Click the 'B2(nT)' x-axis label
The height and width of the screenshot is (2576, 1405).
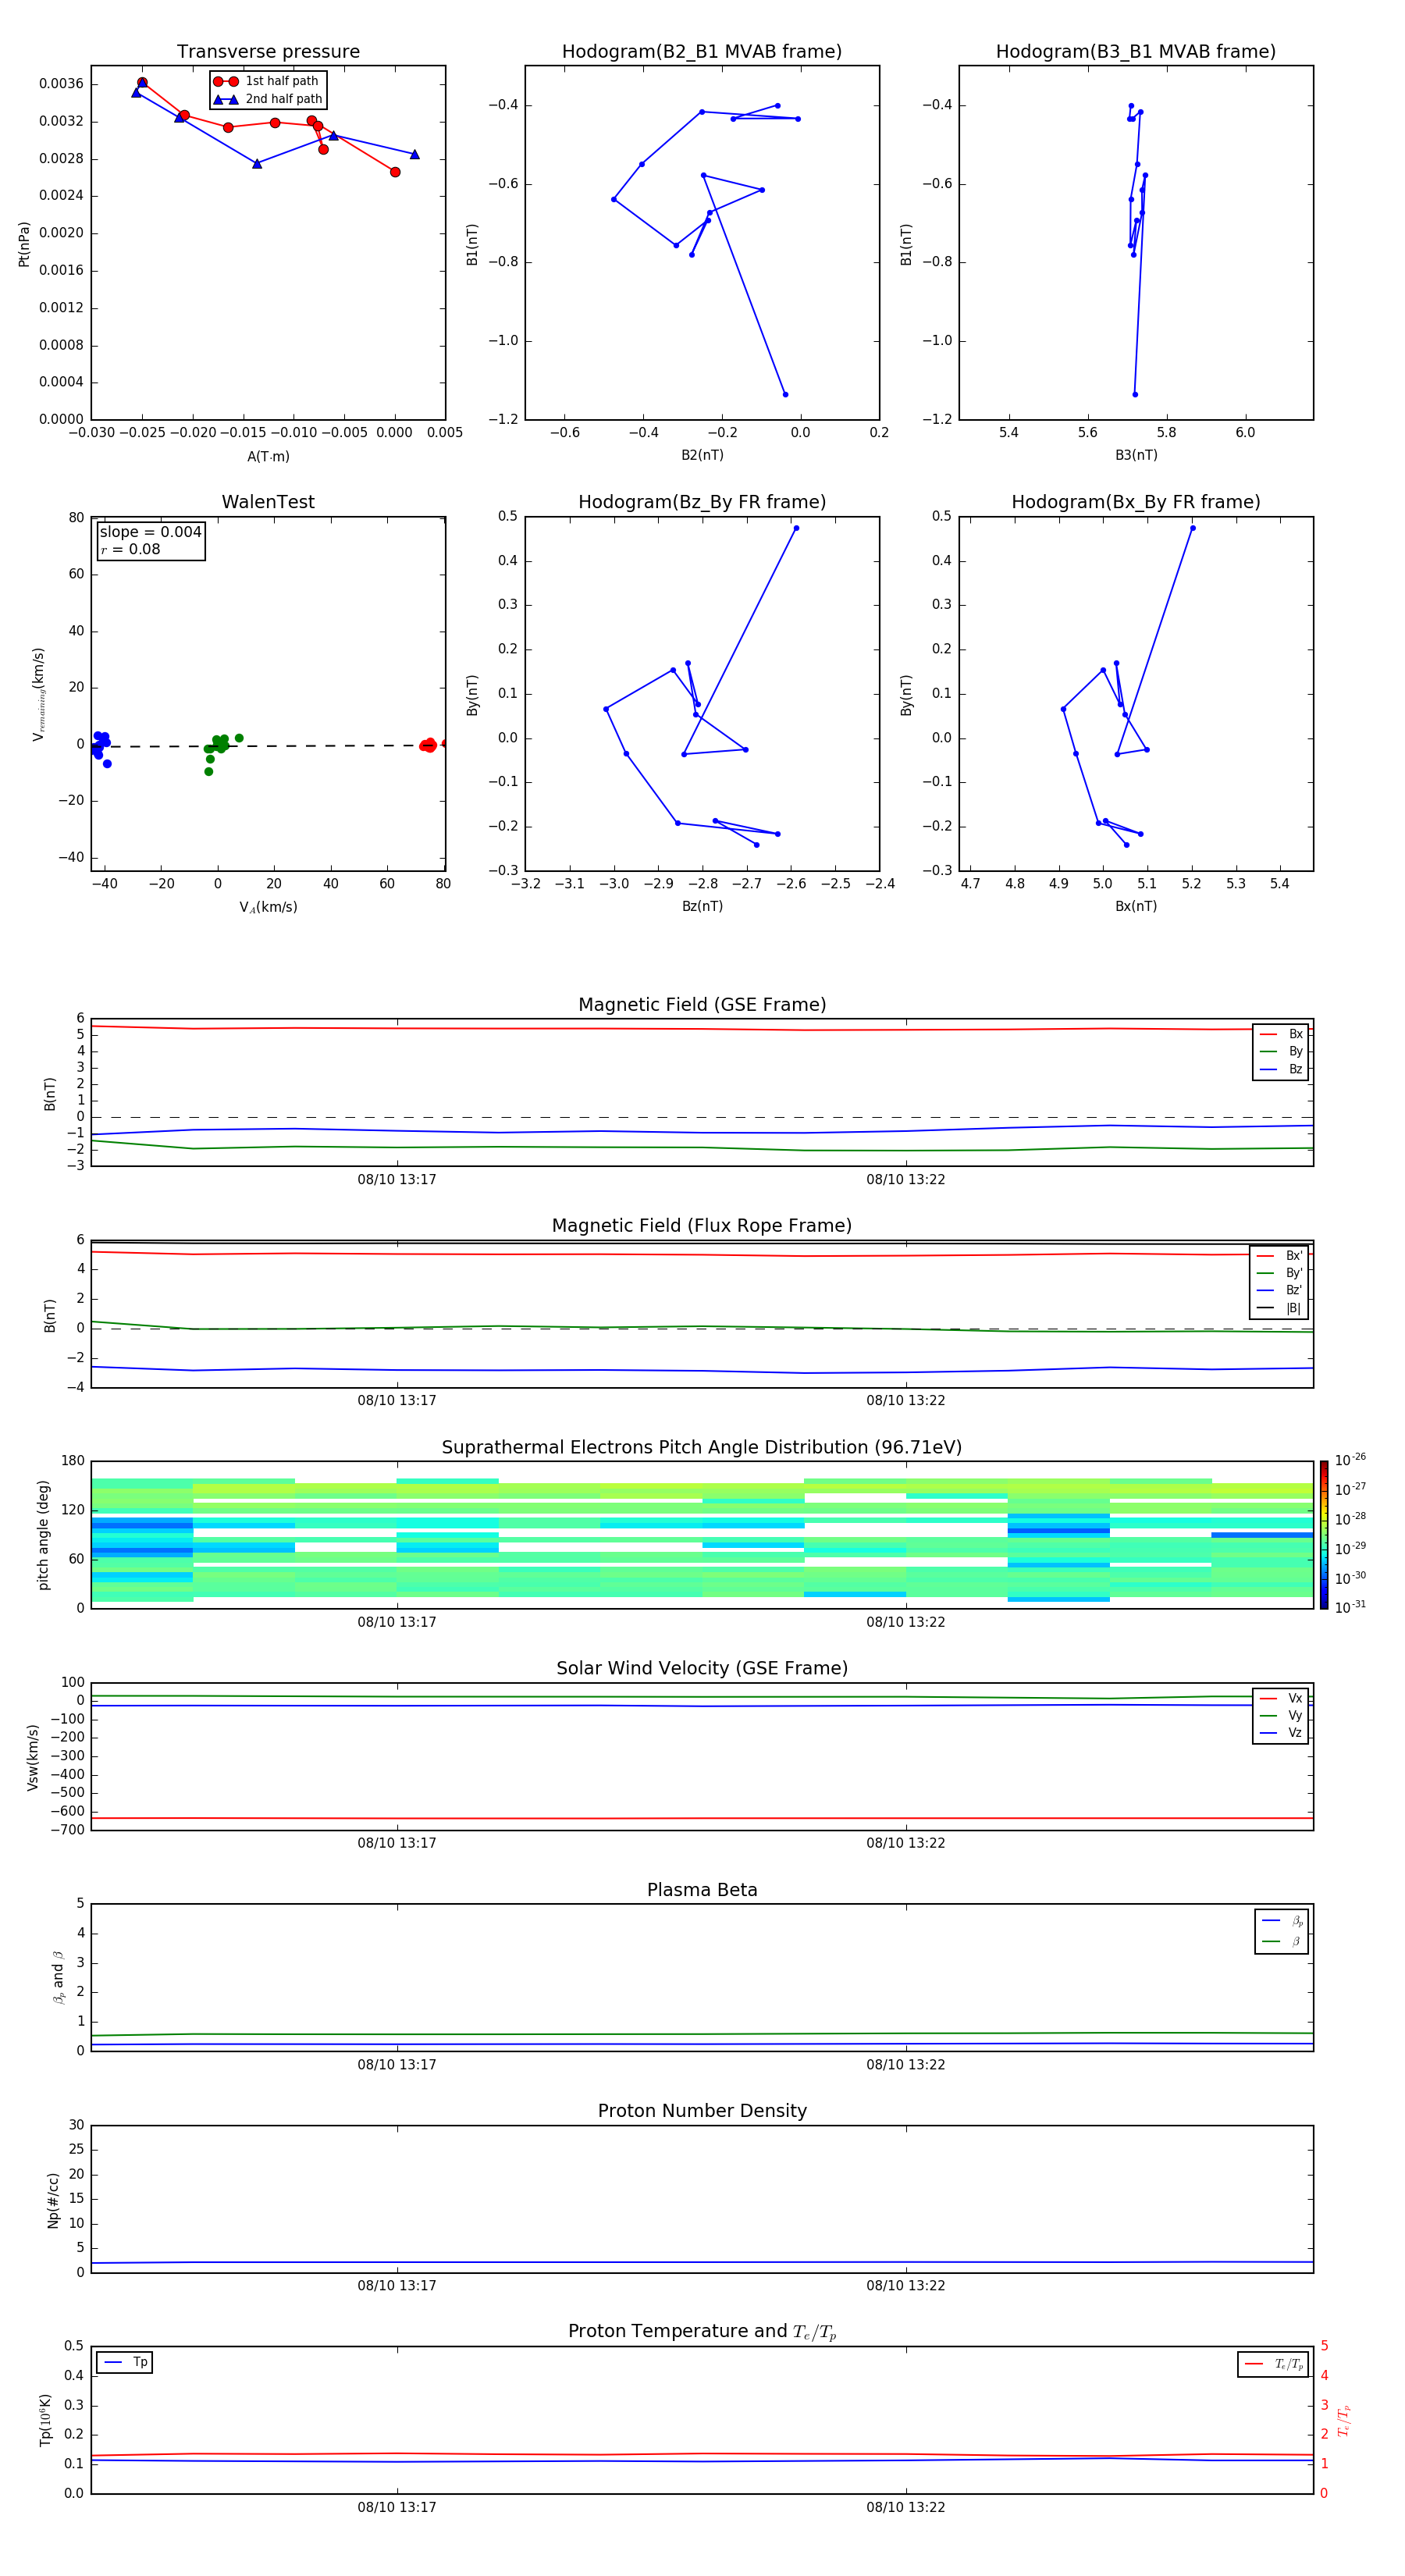(702, 455)
